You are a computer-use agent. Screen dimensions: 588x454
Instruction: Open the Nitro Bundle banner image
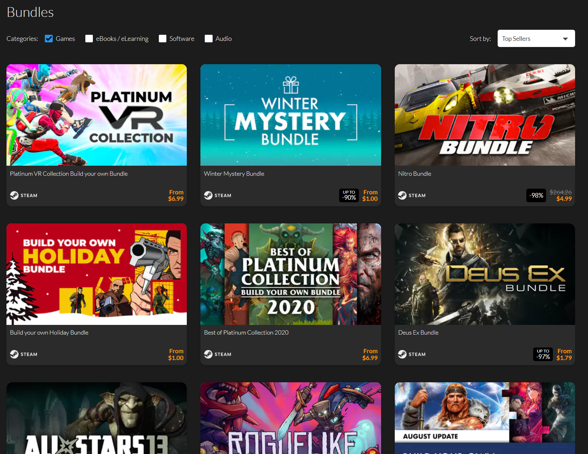[485, 115]
